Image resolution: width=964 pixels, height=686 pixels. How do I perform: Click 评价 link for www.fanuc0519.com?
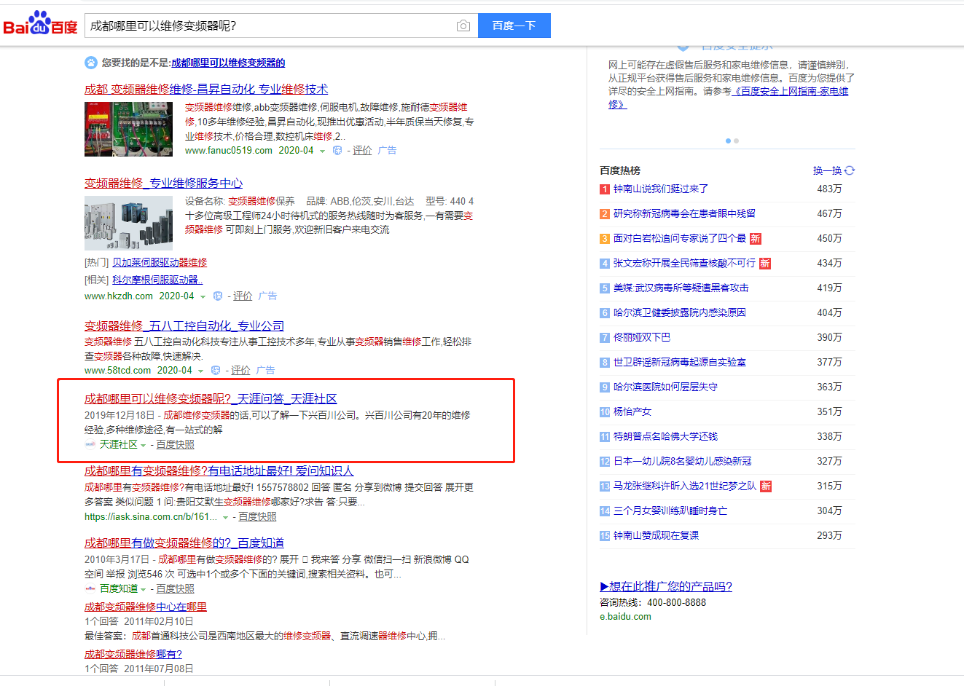tap(362, 151)
